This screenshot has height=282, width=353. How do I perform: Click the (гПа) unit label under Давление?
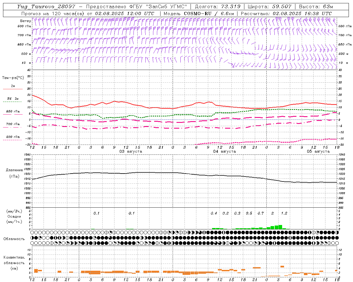(14, 177)
